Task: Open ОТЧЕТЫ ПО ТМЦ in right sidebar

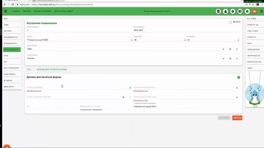Action: click(x=255, y=25)
